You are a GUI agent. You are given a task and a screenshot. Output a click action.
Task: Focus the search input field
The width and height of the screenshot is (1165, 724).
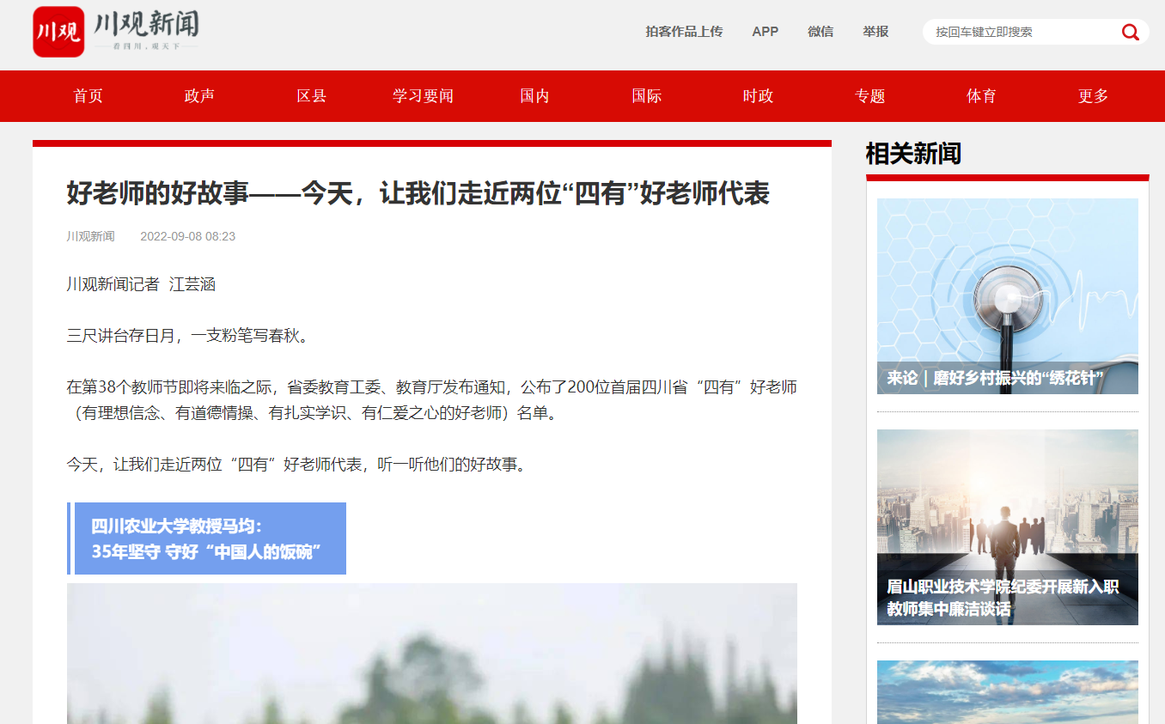pyautogui.click(x=1022, y=32)
